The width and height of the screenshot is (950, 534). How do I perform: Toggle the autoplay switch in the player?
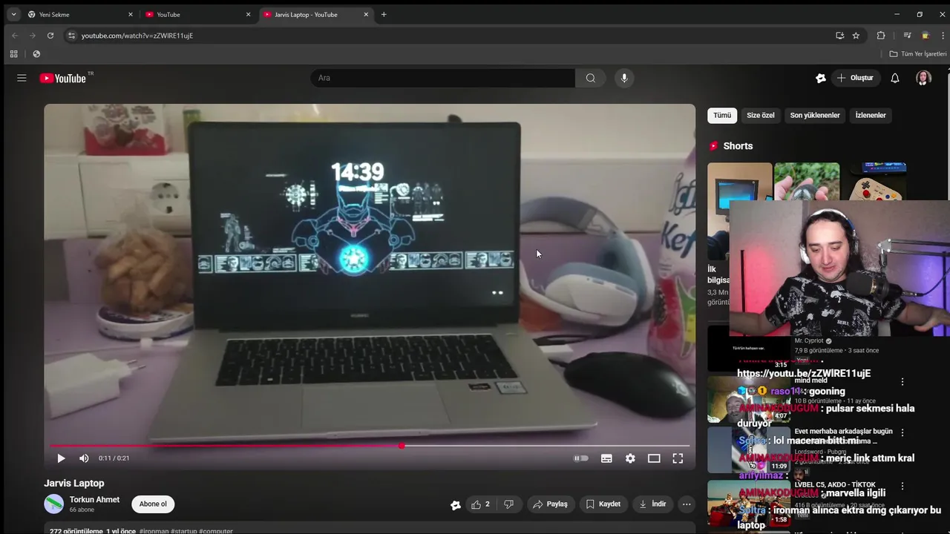point(581,458)
